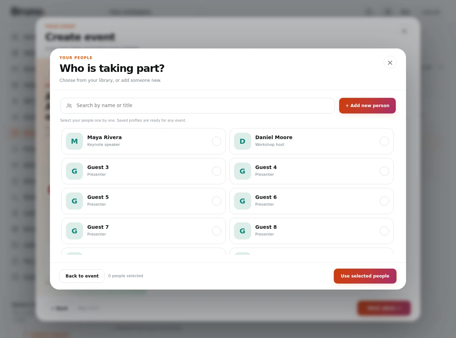Select Guest 5's selection circle

[217, 201]
